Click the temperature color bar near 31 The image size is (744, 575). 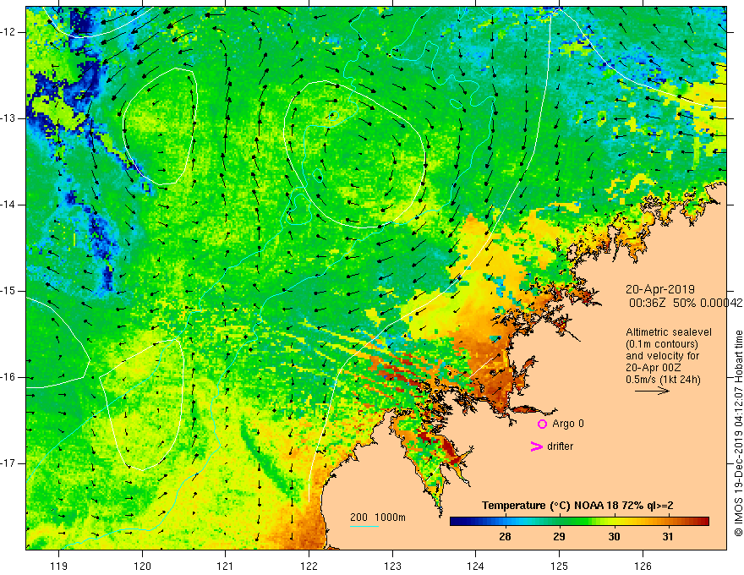tap(668, 522)
